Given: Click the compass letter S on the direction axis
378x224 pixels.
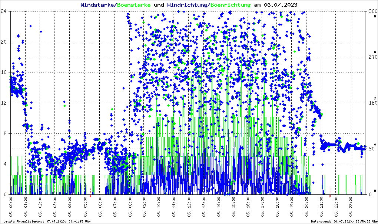Looking at the screenshot, I should (375, 98).
